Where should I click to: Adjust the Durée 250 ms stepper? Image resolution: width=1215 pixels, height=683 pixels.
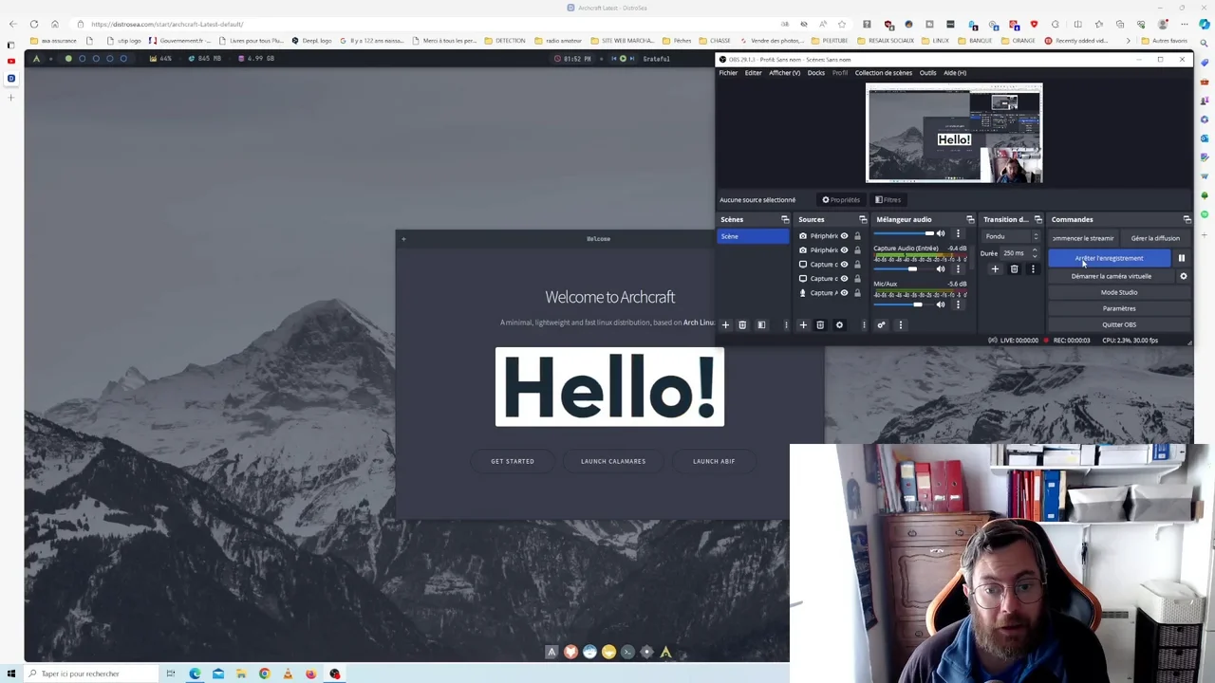click(x=1035, y=253)
